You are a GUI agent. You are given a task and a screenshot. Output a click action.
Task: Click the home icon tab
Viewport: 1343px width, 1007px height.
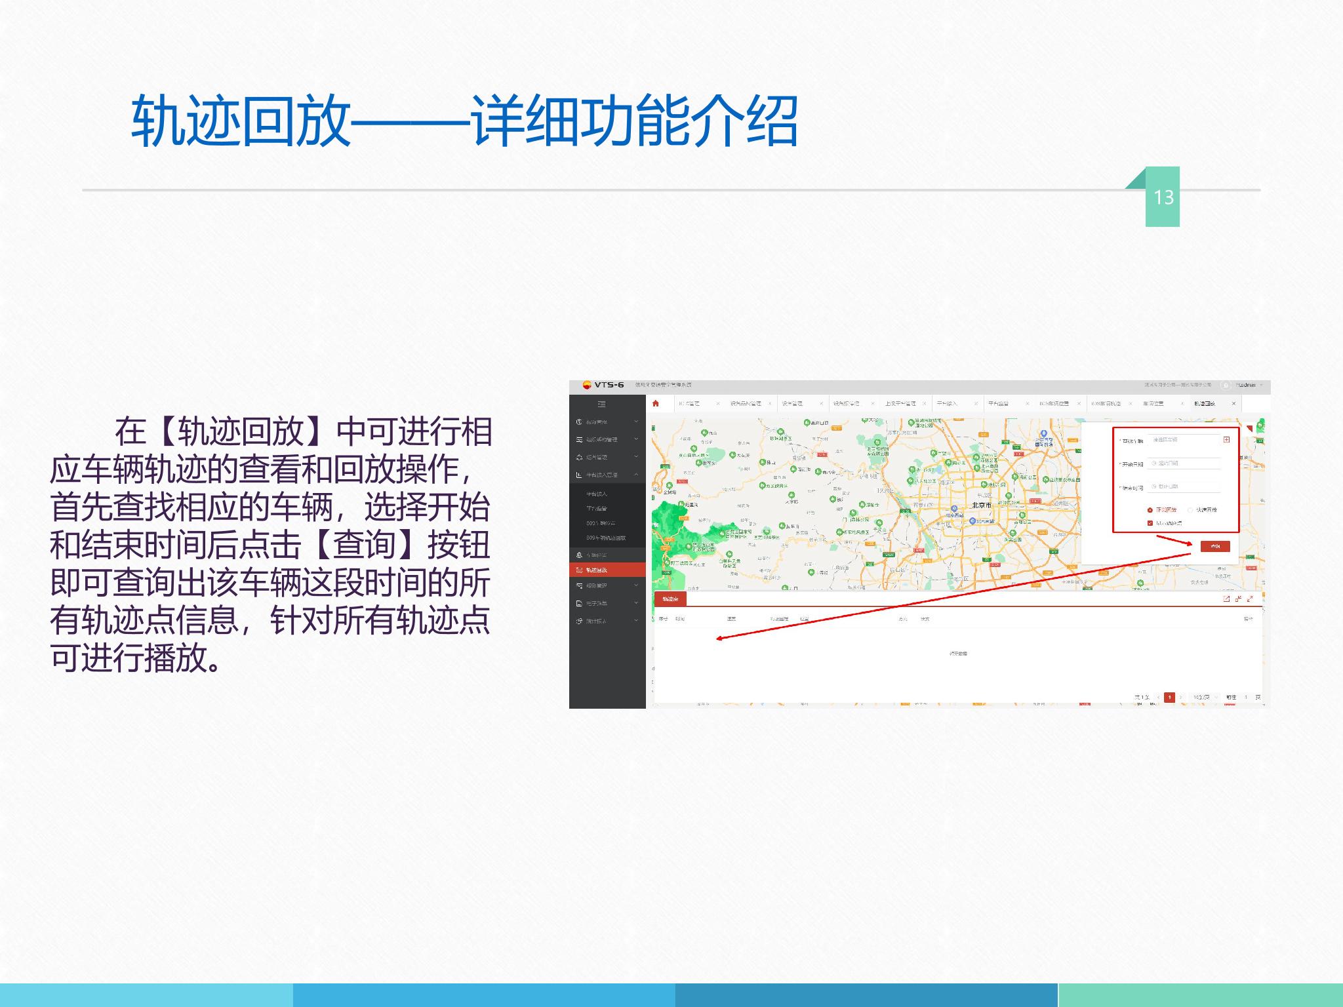tap(656, 403)
